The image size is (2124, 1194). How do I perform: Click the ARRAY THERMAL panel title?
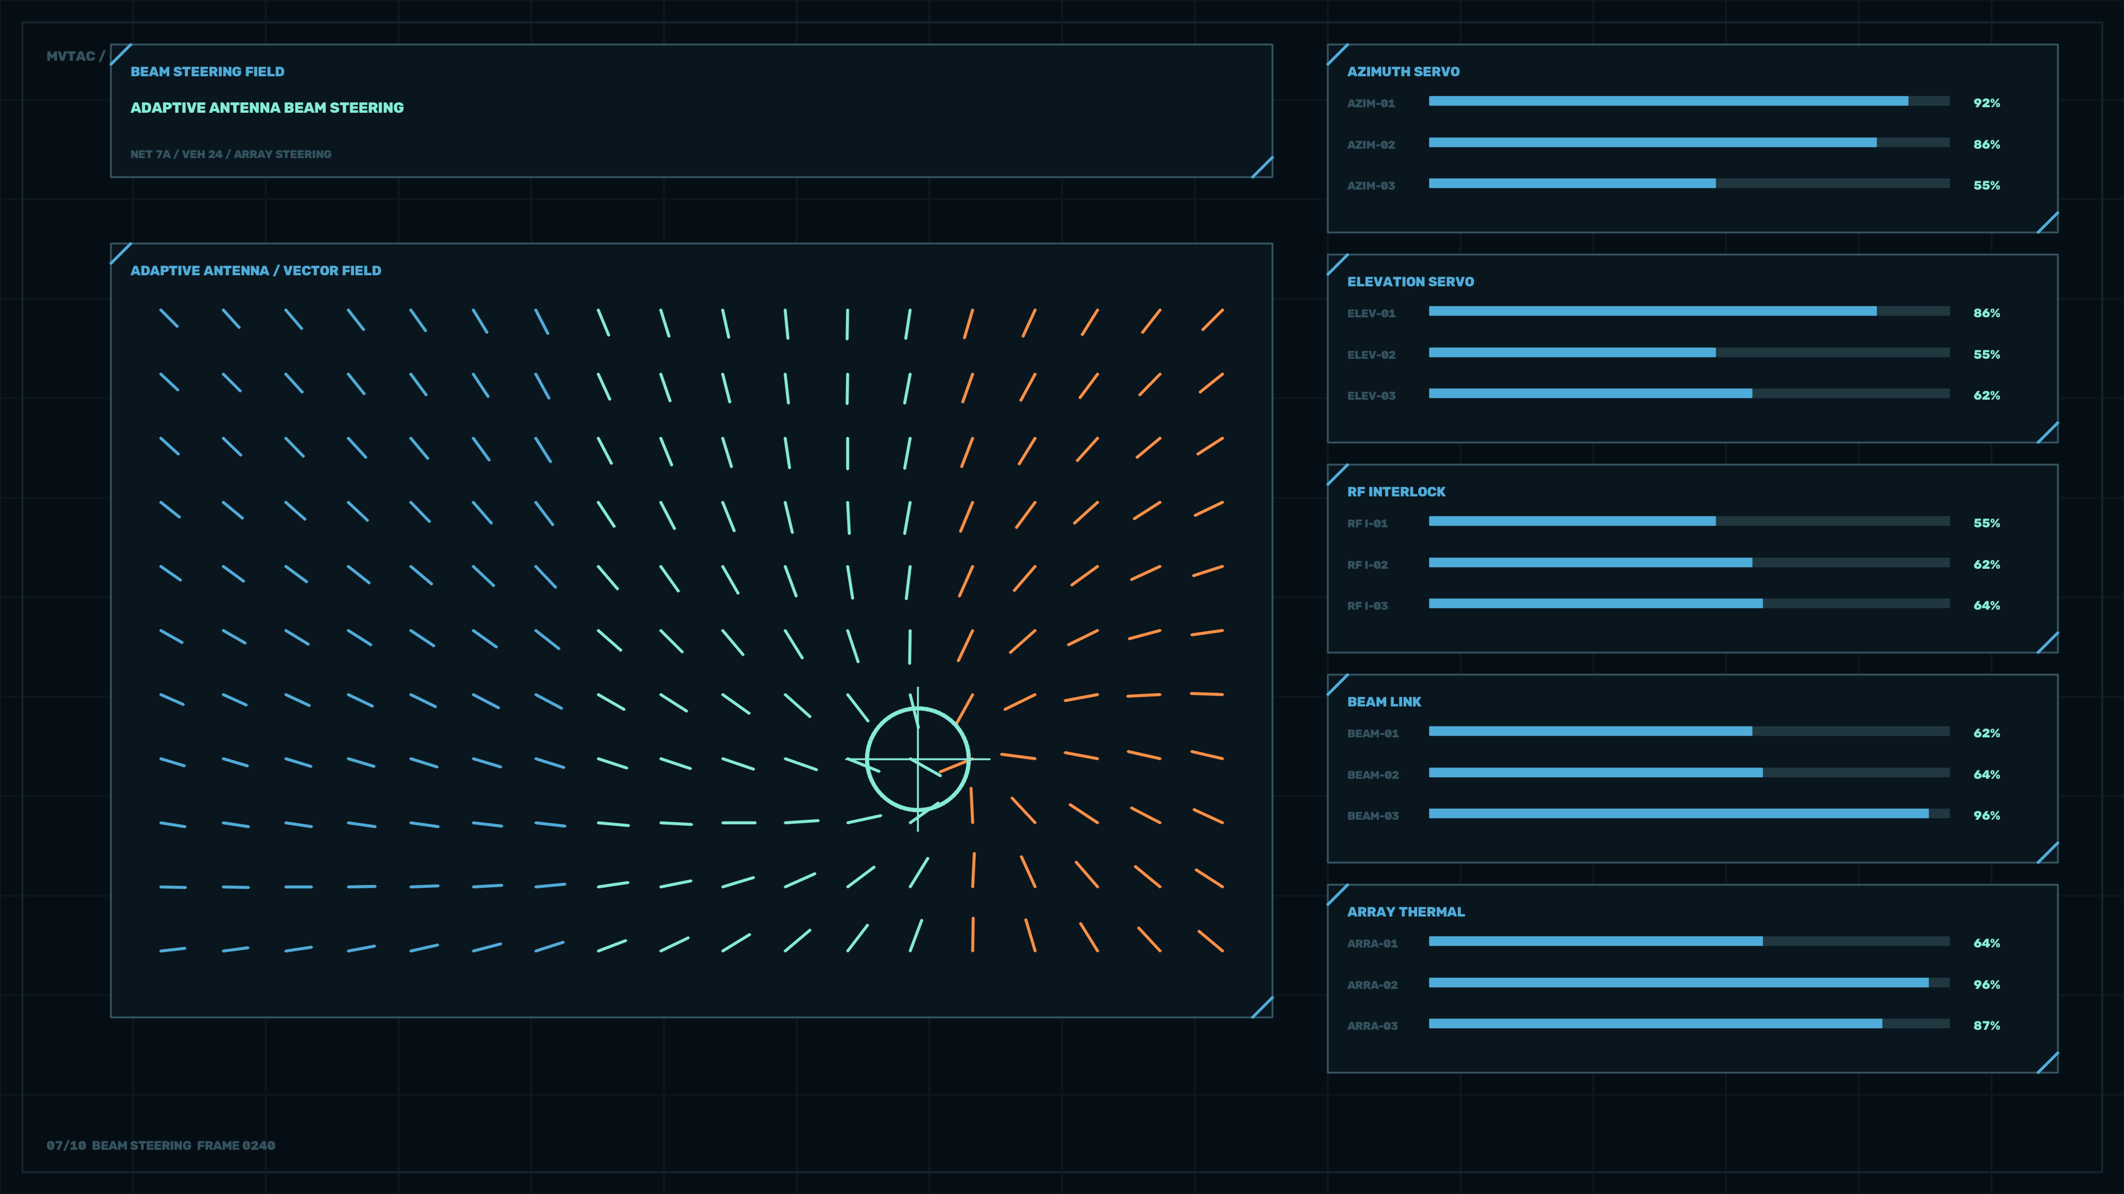(x=1406, y=912)
